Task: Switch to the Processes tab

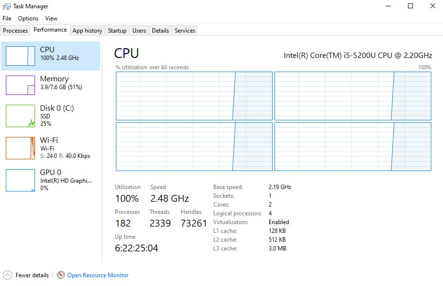Action: click(x=15, y=31)
